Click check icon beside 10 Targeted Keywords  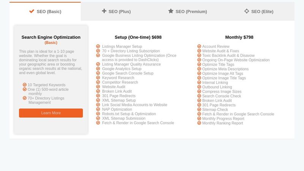click(25, 85)
